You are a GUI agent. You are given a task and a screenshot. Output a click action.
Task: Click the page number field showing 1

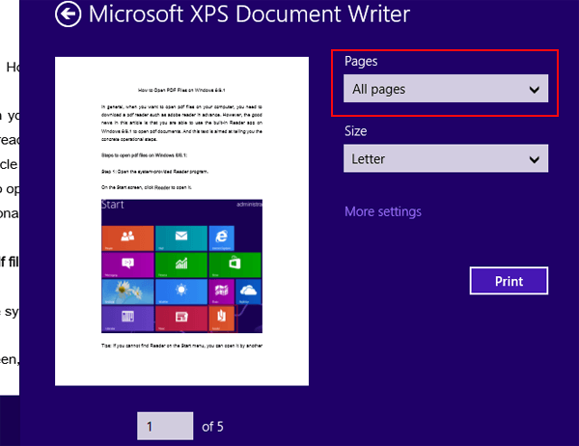(x=165, y=426)
